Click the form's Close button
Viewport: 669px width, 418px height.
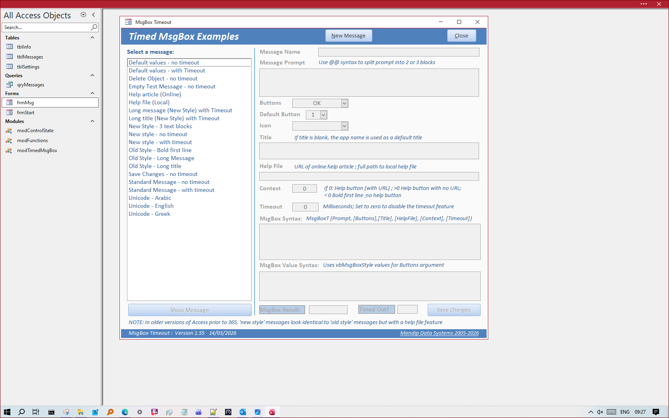[462, 36]
